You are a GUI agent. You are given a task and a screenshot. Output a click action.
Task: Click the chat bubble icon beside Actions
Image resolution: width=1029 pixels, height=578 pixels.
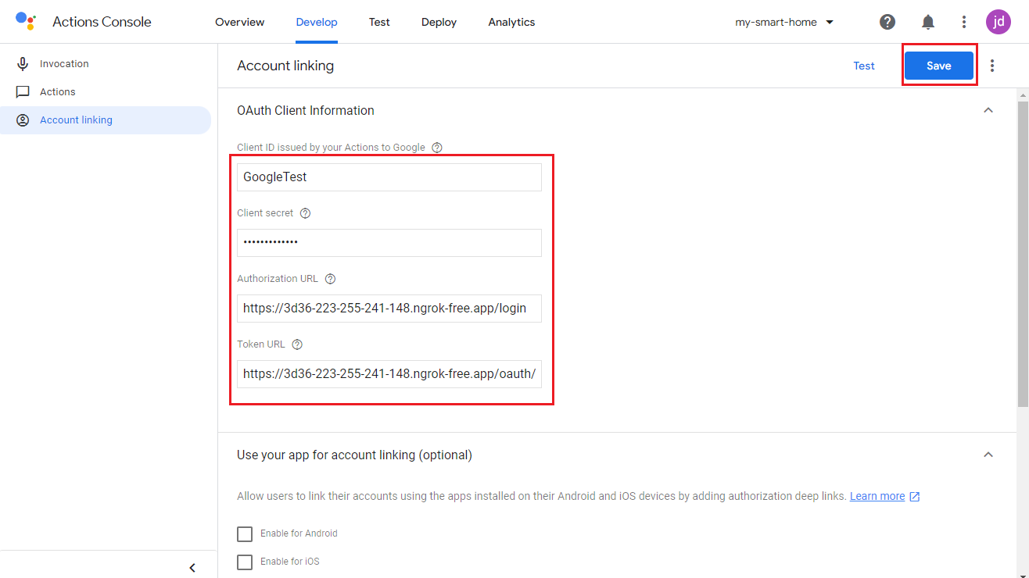[23, 92]
